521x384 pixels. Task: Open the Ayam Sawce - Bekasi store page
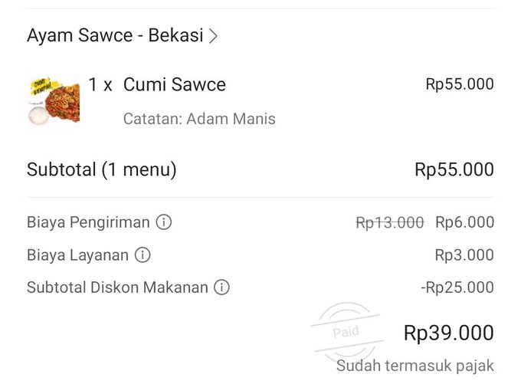115,35
